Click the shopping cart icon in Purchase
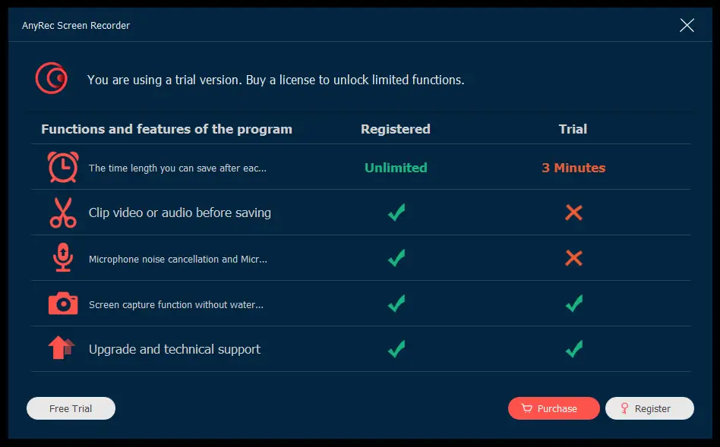 [526, 408]
